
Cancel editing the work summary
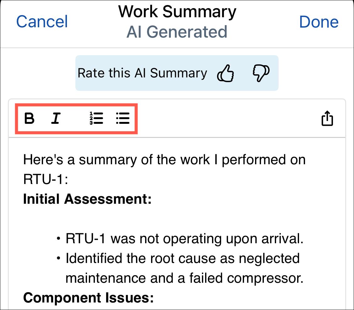coord(42,22)
